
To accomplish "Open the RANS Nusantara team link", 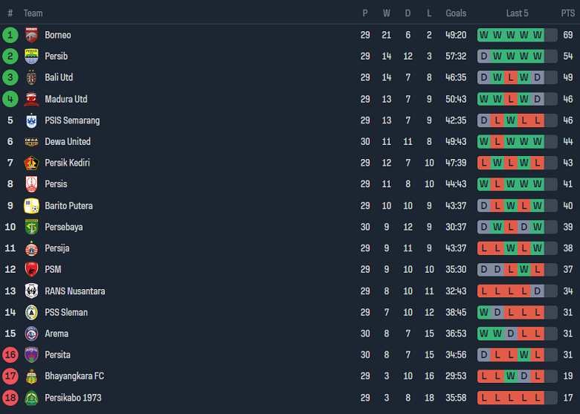I will 74,291.
